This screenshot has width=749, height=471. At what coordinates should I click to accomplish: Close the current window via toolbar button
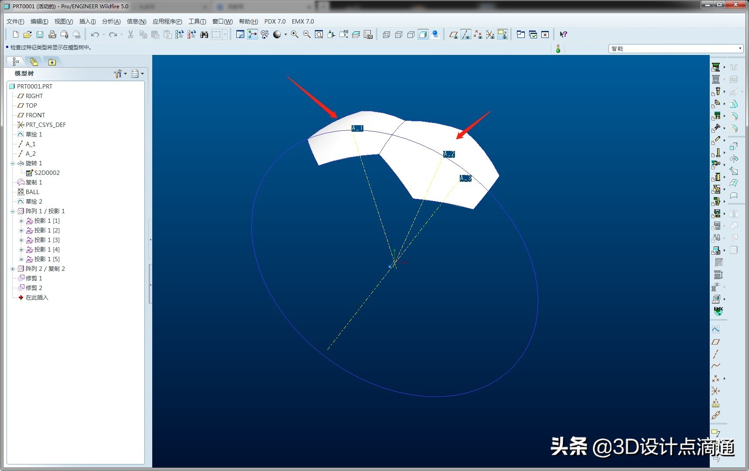545,34
